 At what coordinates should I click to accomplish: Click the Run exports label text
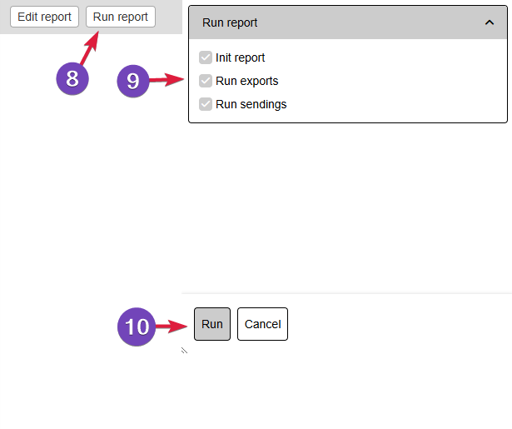(x=247, y=81)
